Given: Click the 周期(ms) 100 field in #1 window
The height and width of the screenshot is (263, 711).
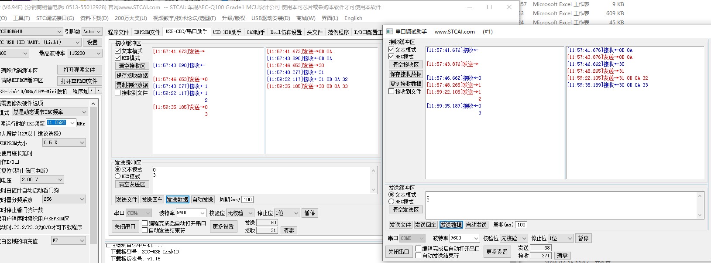Looking at the screenshot, I should [521, 225].
